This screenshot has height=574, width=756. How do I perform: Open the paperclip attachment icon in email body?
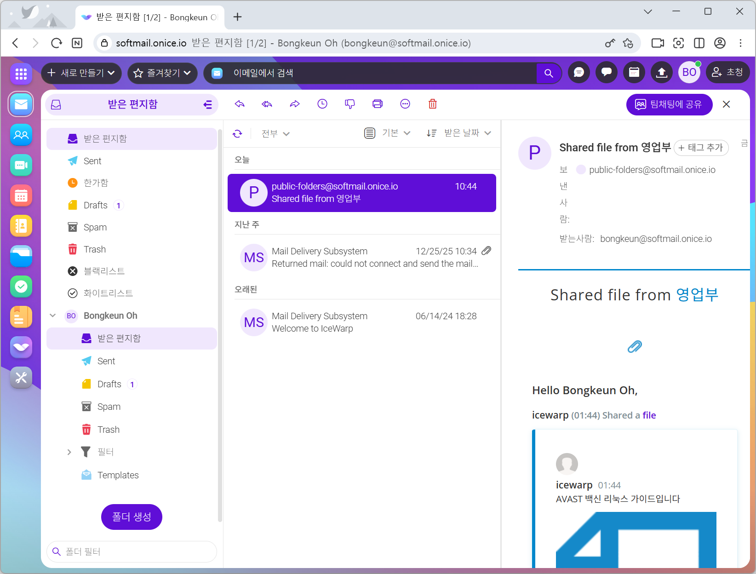coord(635,346)
